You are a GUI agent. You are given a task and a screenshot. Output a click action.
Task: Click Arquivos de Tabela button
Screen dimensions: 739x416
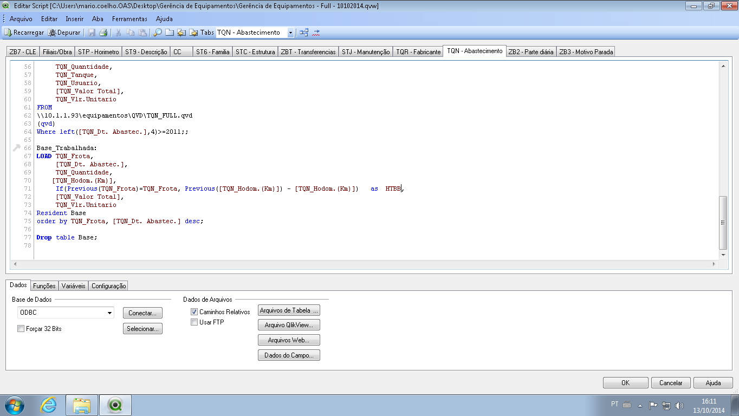pyautogui.click(x=289, y=310)
